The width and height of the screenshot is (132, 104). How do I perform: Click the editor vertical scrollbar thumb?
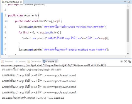(128, 26)
